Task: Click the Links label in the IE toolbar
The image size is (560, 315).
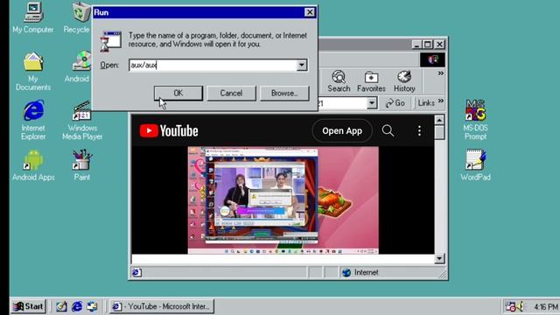Action: [x=426, y=103]
